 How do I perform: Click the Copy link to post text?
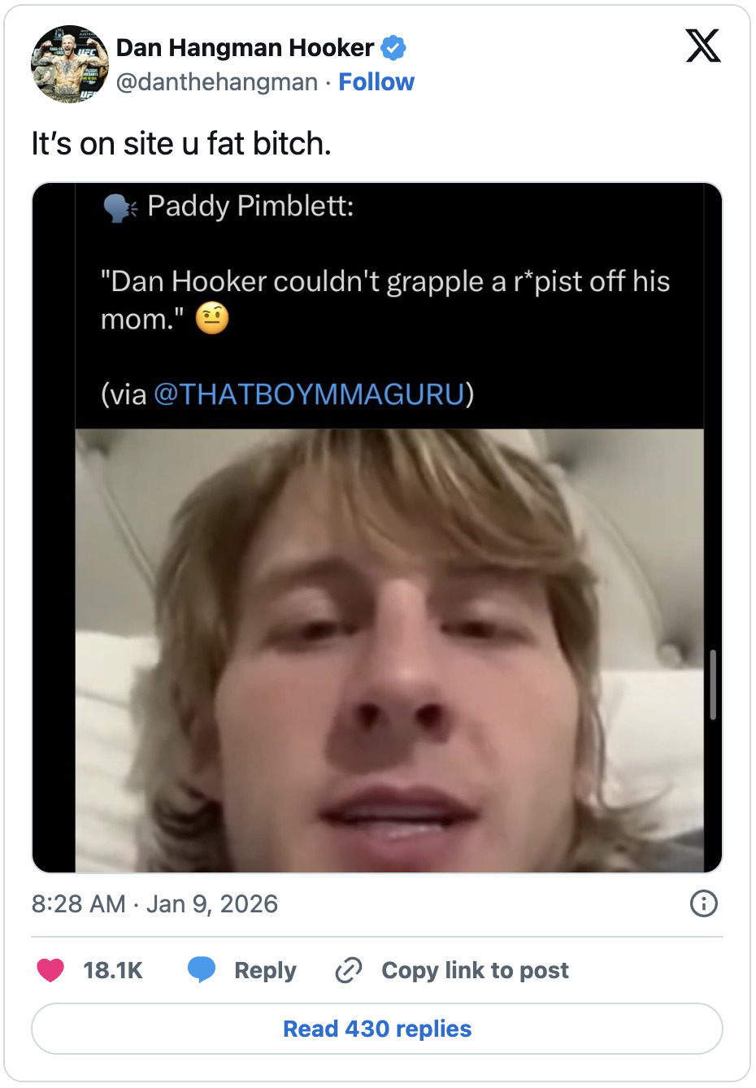click(475, 970)
